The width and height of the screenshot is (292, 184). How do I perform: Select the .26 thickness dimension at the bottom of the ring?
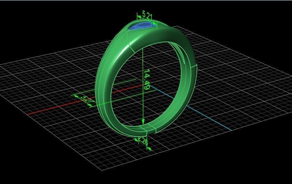(144, 142)
